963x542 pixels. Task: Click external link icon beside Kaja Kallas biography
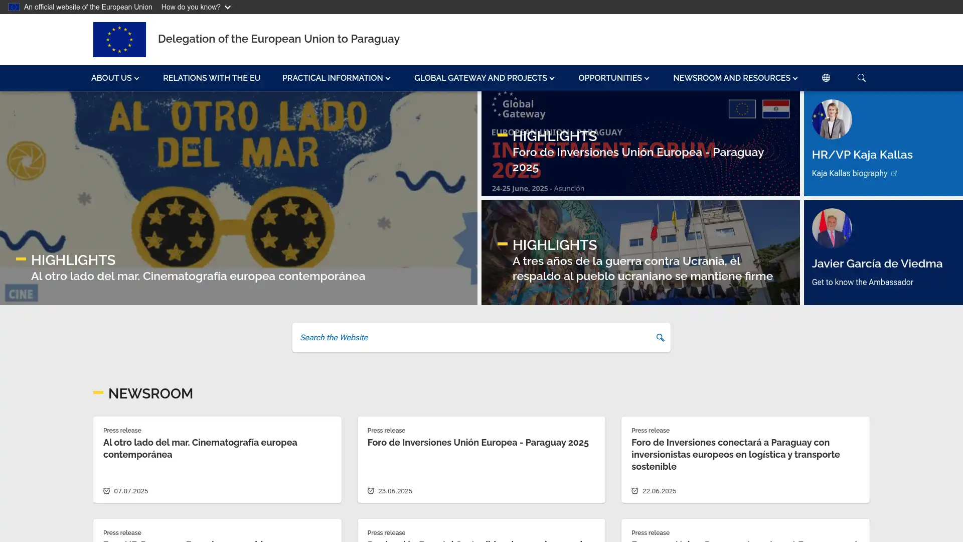(894, 174)
